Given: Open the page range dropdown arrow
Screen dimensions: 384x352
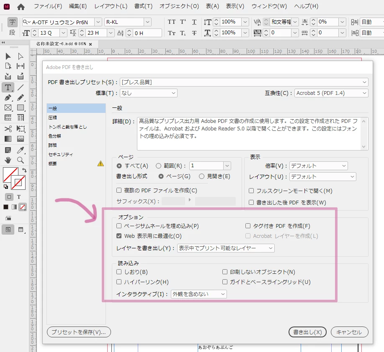Looking at the screenshot, I should click(227, 166).
